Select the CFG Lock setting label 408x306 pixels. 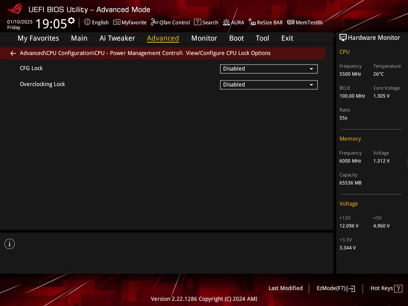tap(31, 68)
